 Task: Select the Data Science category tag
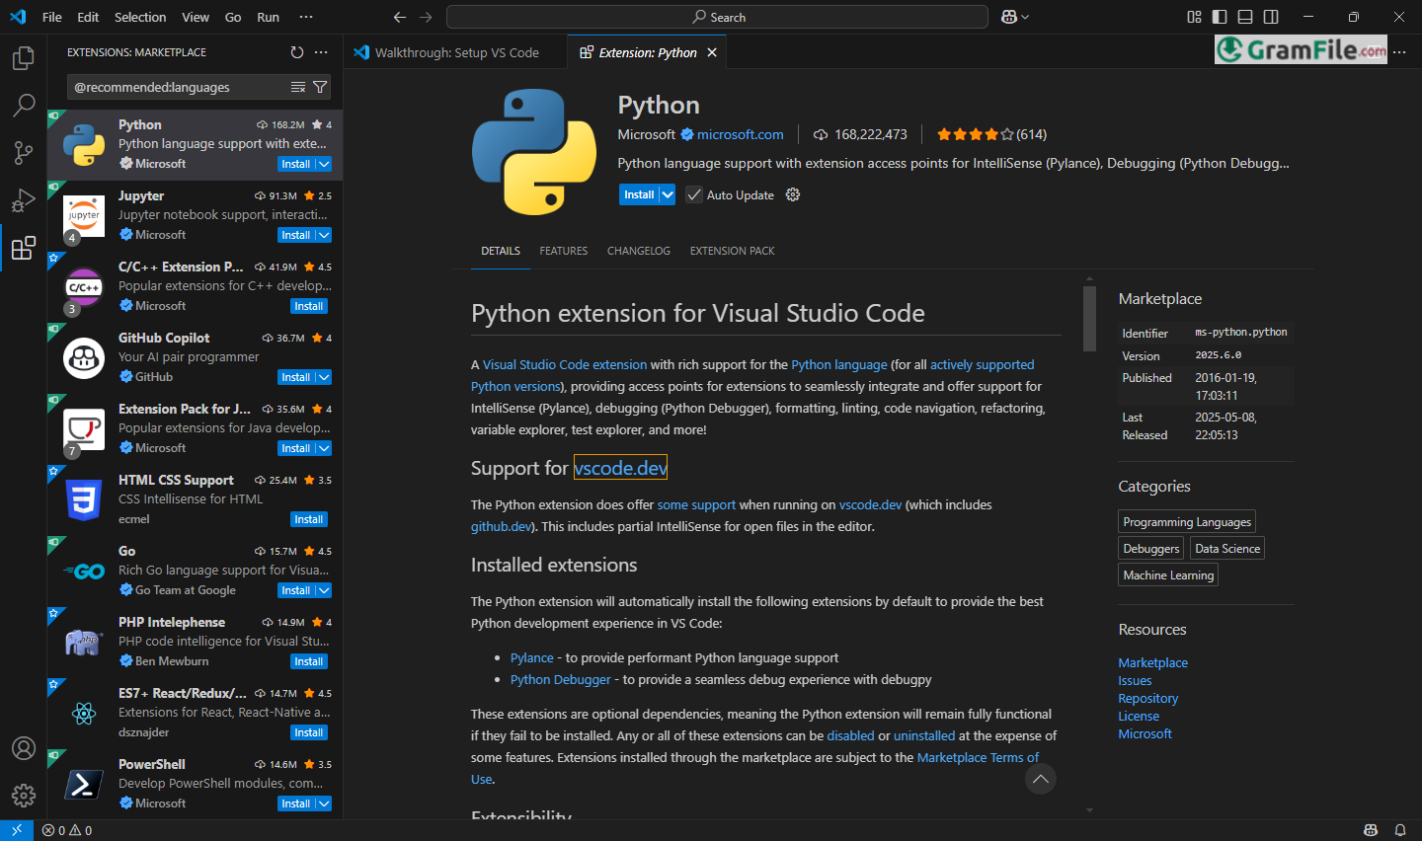[x=1227, y=548]
